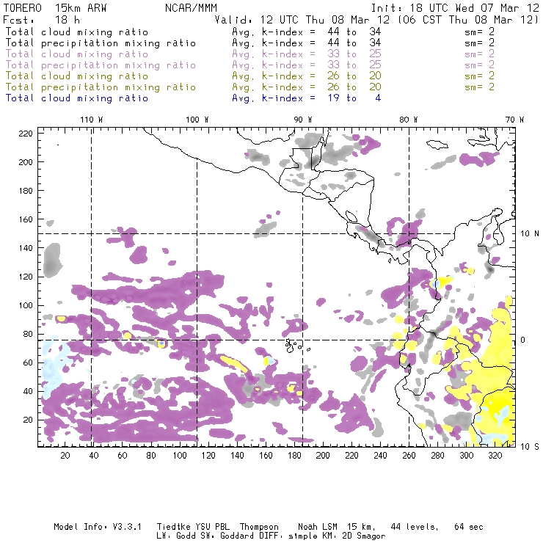Click "220" on the horizontal axis
Viewport: 543px width, 543px height.
pos(351,456)
